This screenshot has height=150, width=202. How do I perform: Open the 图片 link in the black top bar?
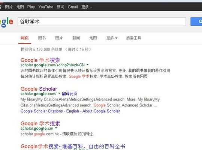pos(9,7)
